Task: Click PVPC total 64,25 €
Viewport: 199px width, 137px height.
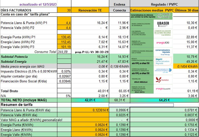Action: pos(164,100)
